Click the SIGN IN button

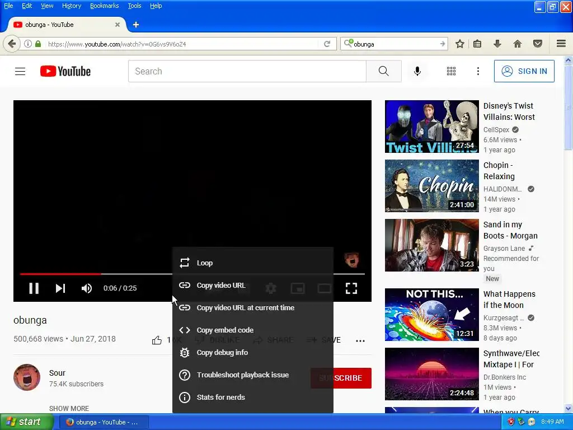(524, 71)
